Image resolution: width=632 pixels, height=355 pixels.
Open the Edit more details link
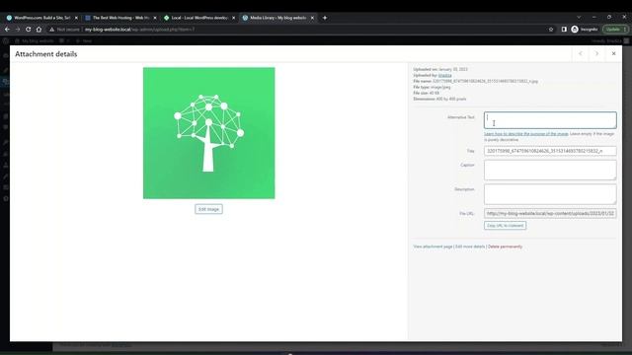[470, 247]
